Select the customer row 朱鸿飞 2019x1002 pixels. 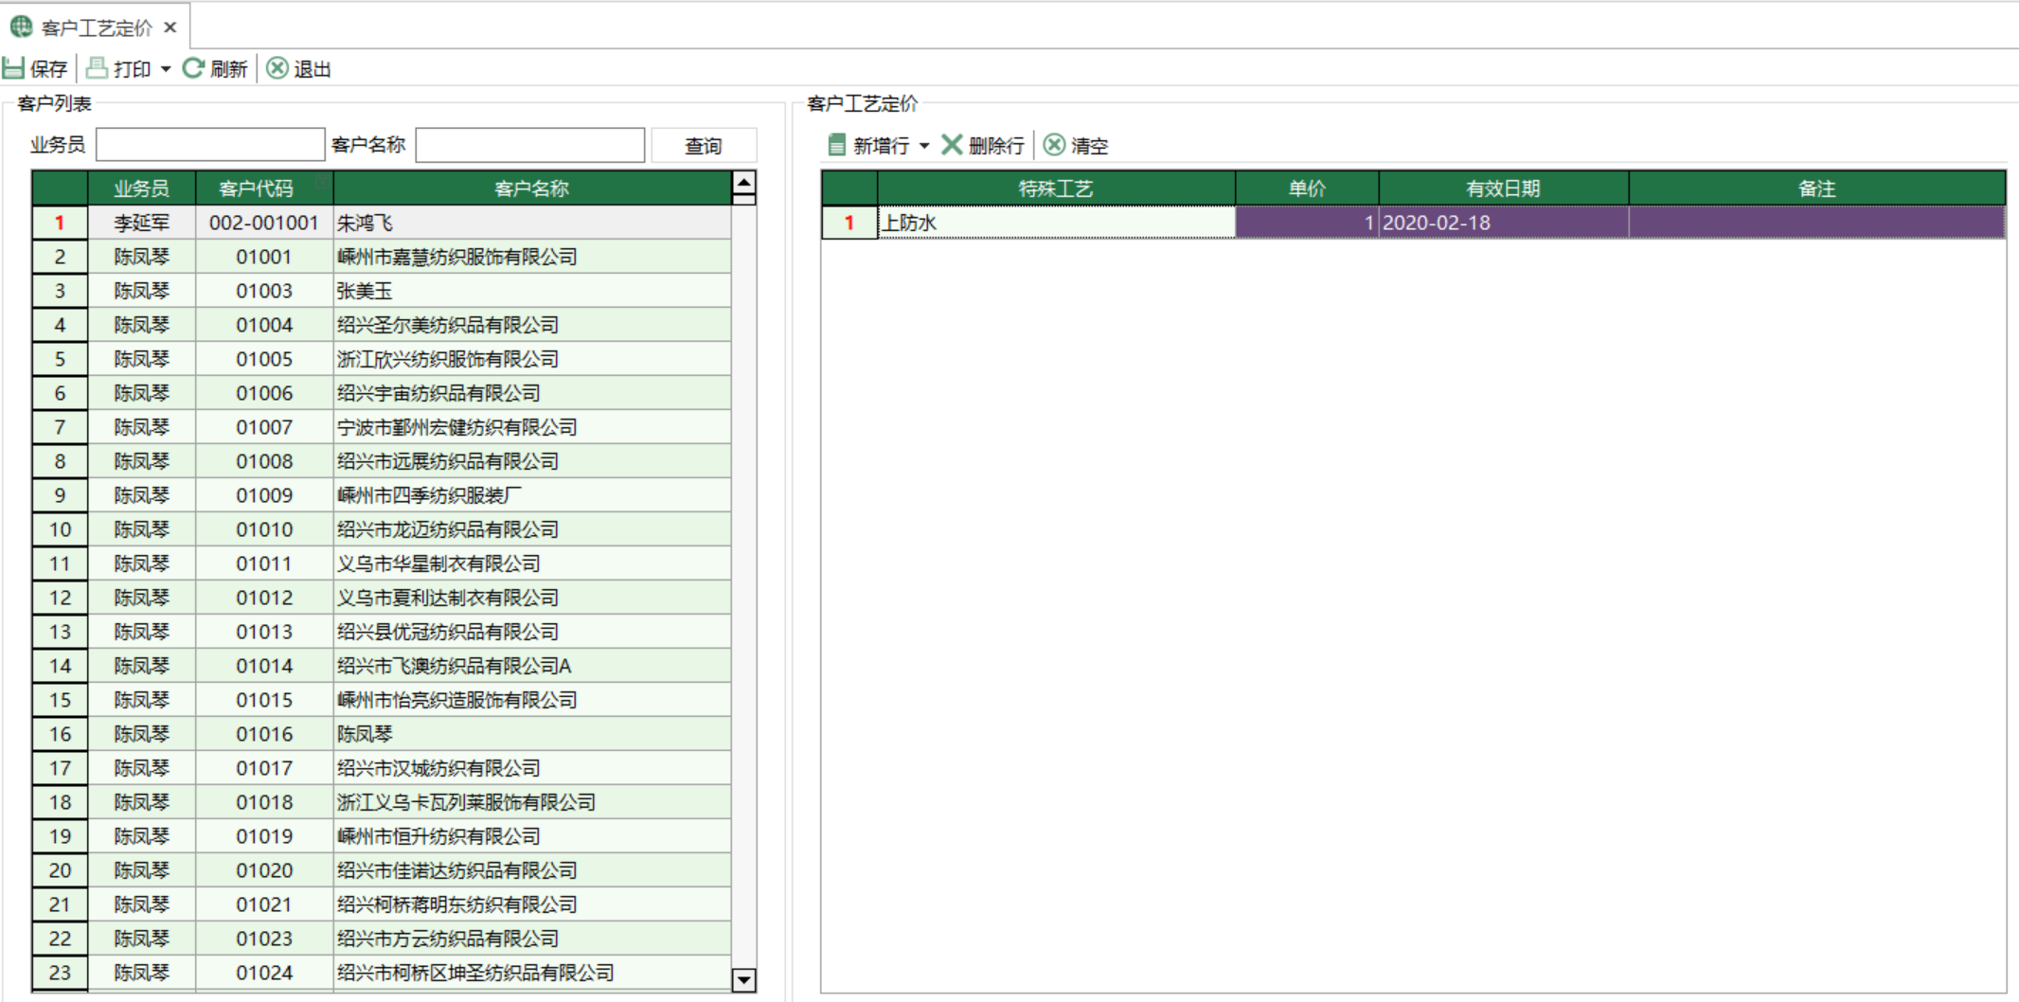pos(532,223)
